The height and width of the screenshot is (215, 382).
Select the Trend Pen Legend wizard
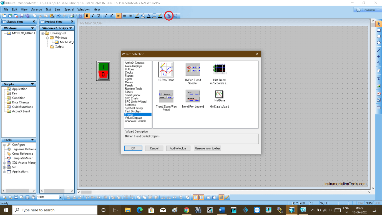click(193, 96)
